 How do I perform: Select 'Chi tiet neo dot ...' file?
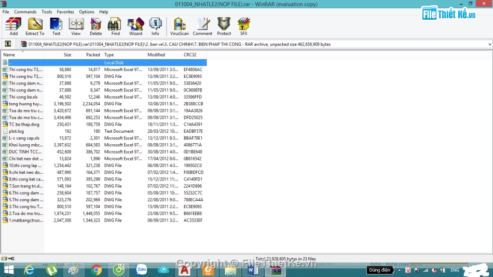click(26, 158)
